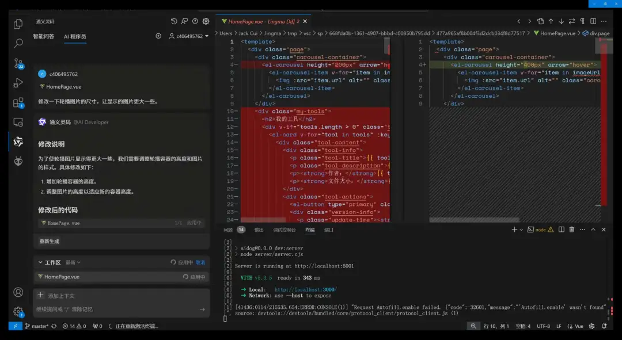Send the chat message with arrow button
Screen dimensions: 622x340
click(202, 309)
